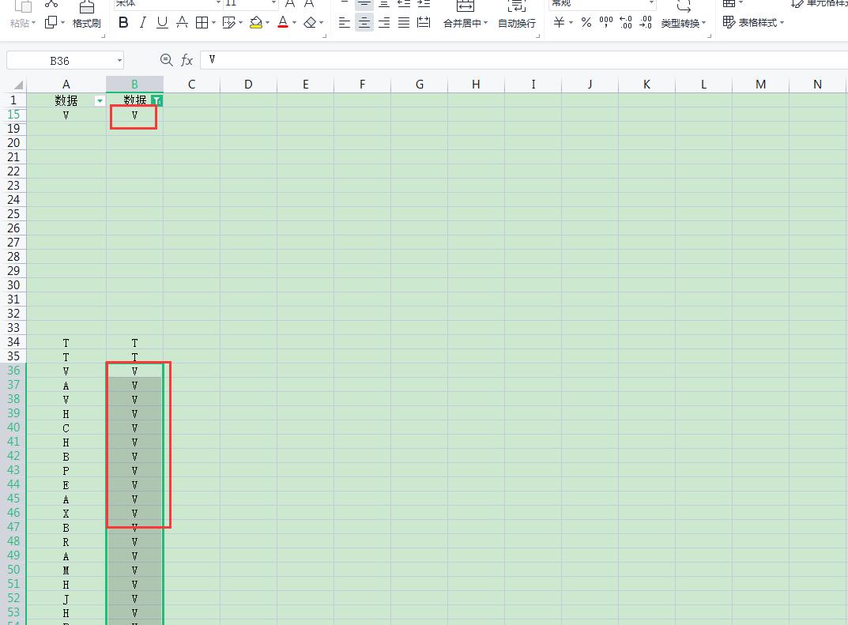Select column C header
This screenshot has height=625, width=848.
point(191,85)
